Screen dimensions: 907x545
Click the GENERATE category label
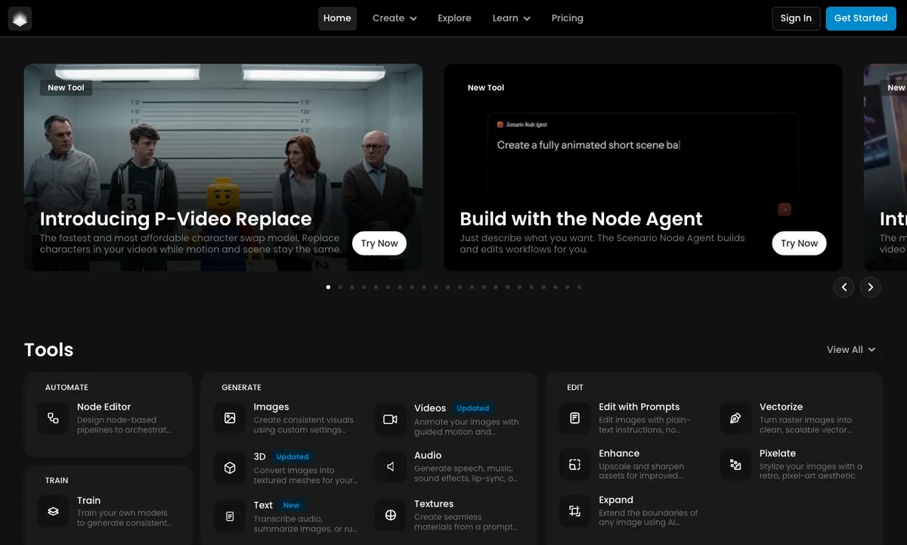pyautogui.click(x=241, y=388)
